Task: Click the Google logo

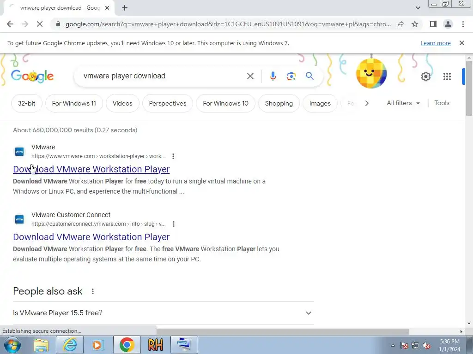Action: point(32,76)
